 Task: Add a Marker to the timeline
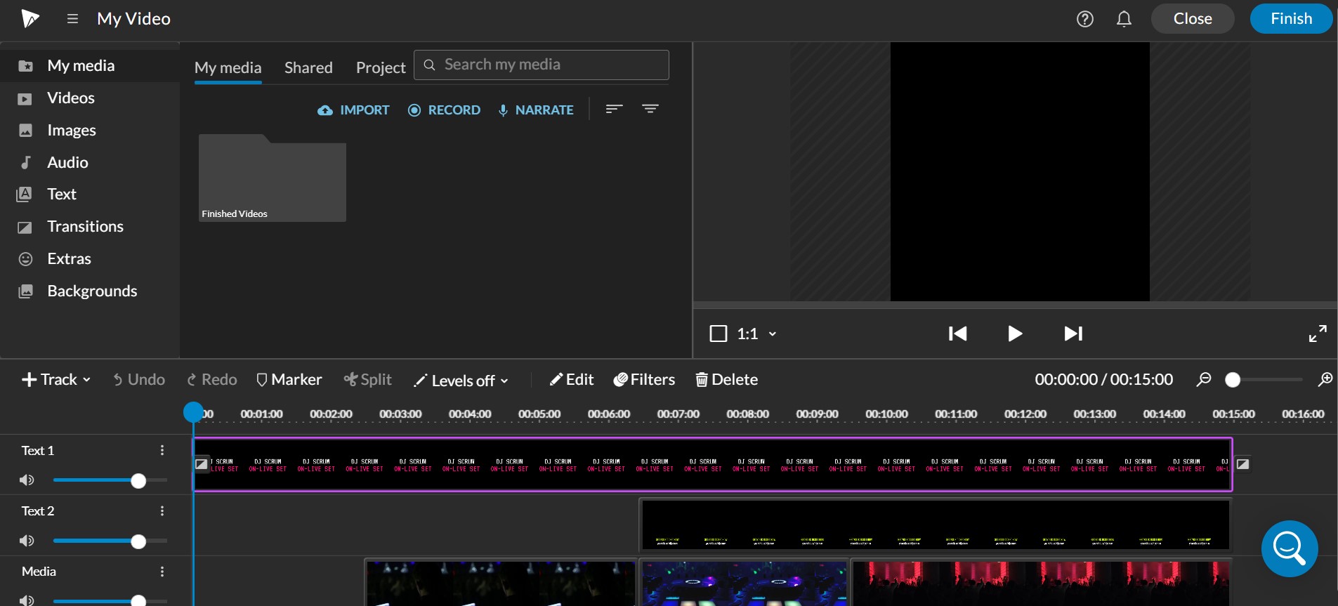point(289,380)
